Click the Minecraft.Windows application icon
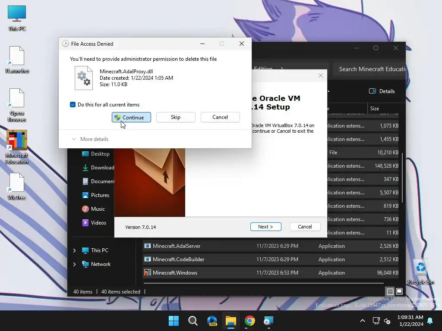Image resolution: width=442 pixels, height=331 pixels. pyautogui.click(x=148, y=272)
